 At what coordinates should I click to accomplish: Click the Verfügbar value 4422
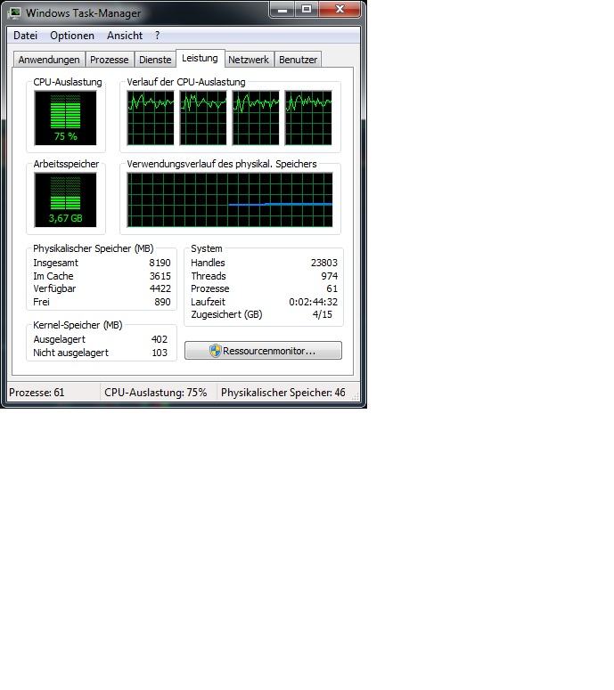point(160,288)
